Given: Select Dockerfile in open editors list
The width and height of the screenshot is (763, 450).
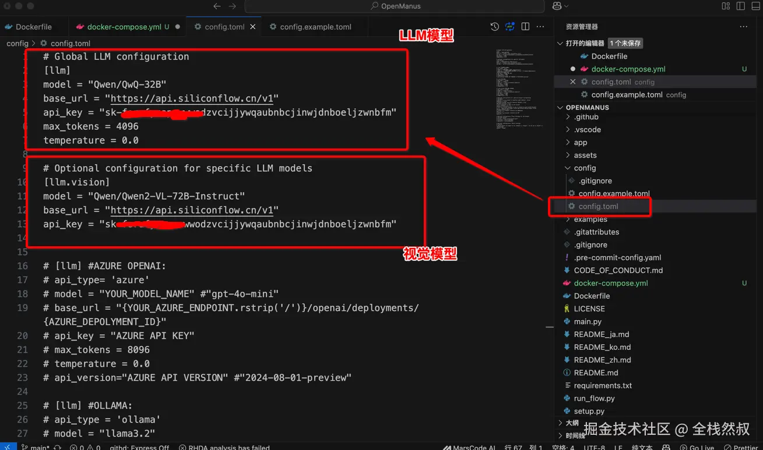Looking at the screenshot, I should tap(609, 56).
